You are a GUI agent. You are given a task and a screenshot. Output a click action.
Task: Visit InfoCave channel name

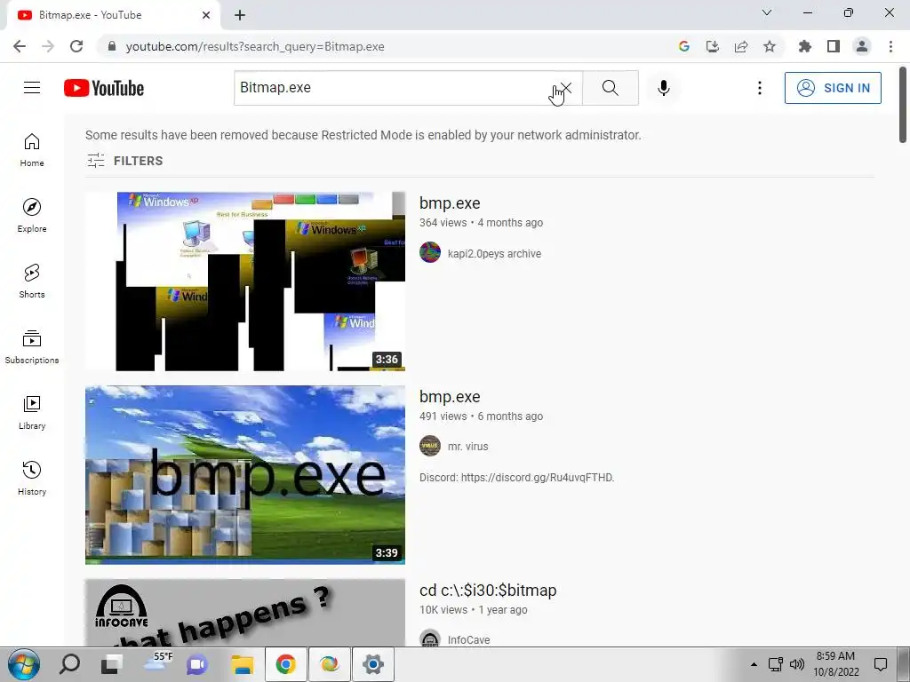click(469, 639)
